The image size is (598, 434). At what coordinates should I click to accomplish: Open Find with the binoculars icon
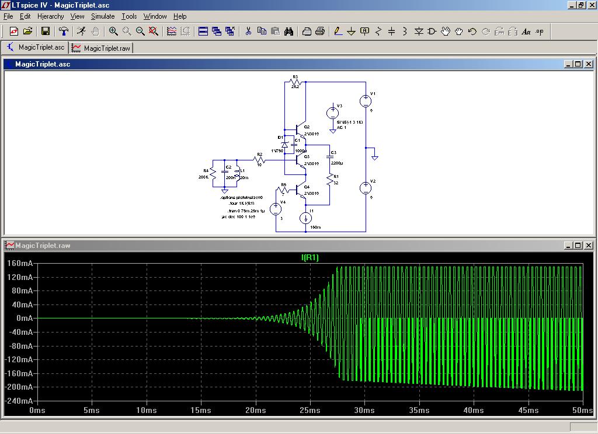pyautogui.click(x=288, y=32)
